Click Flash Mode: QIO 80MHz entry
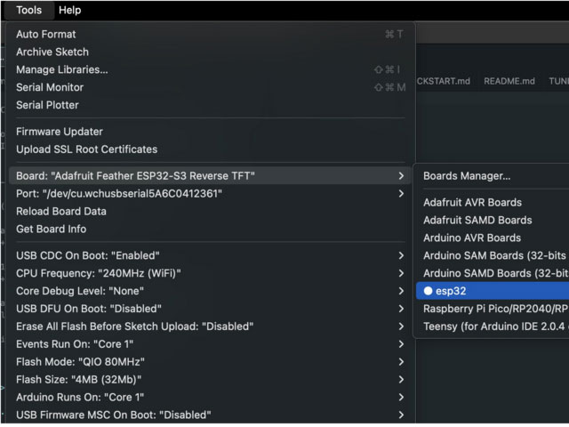This screenshot has height=427, width=569. 210,362
